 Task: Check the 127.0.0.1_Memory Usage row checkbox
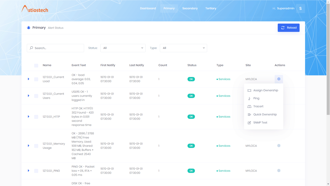click(36, 146)
